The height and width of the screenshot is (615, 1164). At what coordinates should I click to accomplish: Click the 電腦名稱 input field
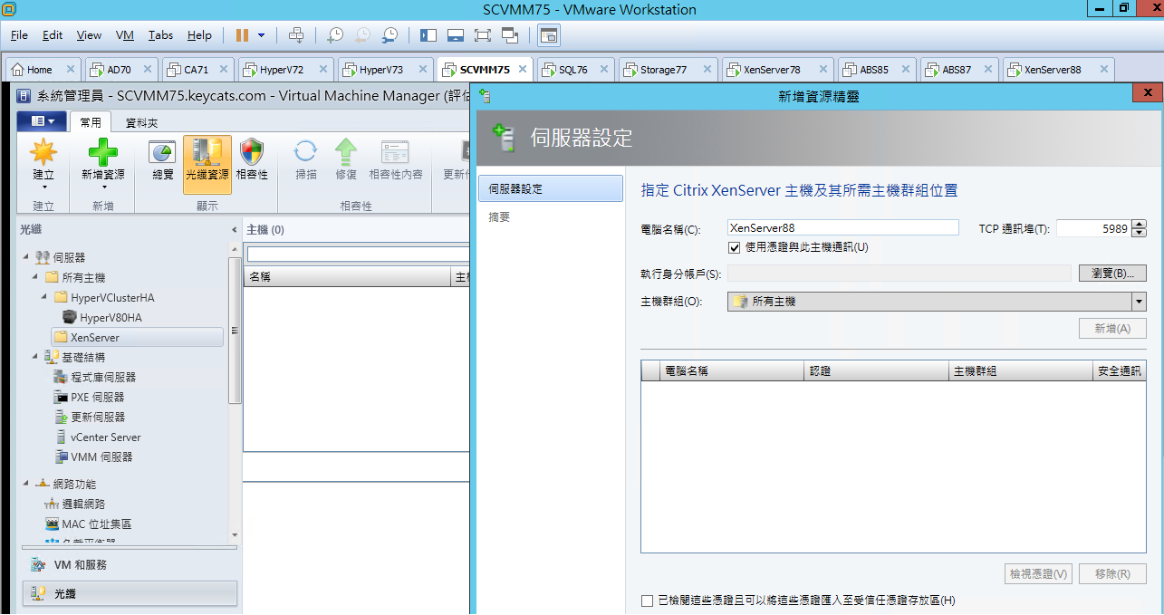[842, 228]
